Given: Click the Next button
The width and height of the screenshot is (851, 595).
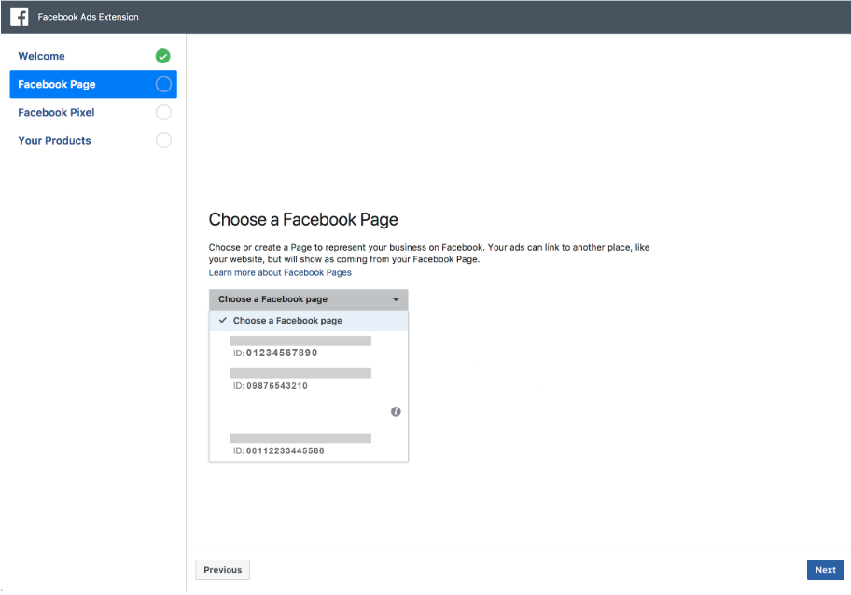Looking at the screenshot, I should (x=825, y=570).
